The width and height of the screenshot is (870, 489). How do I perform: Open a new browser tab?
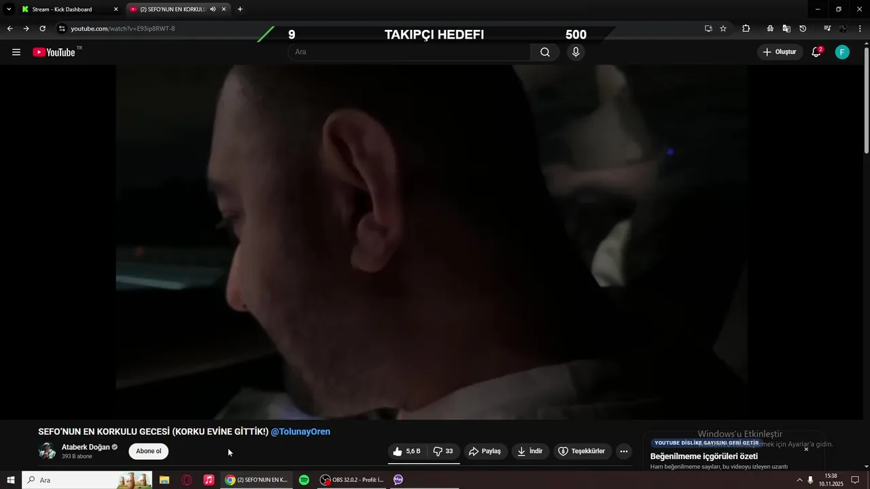[x=240, y=10]
